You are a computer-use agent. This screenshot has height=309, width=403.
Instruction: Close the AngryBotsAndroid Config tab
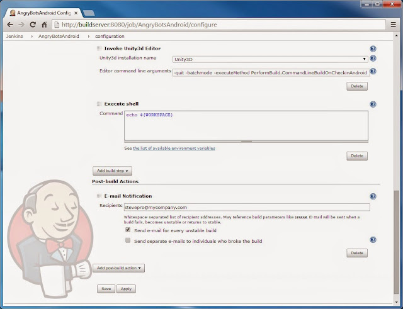pyautogui.click(x=76, y=13)
